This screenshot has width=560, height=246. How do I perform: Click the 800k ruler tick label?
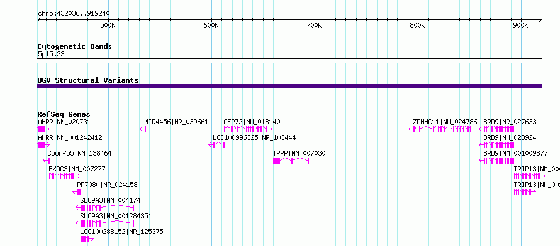[x=418, y=26]
